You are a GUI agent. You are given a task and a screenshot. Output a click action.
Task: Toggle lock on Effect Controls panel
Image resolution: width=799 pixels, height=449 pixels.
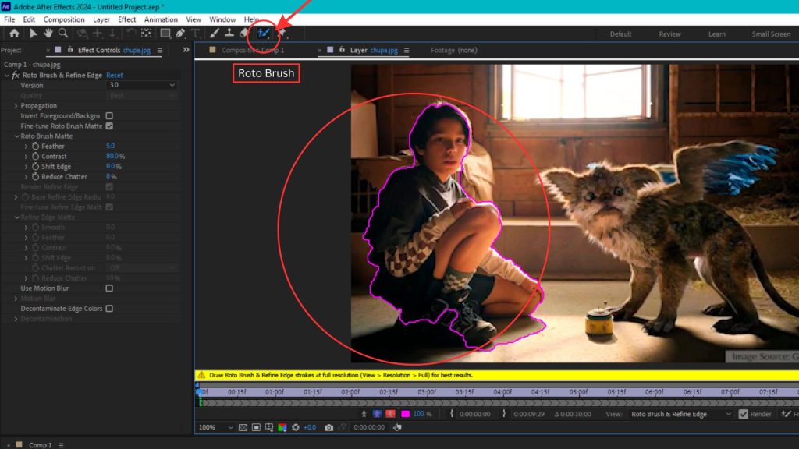[x=70, y=50]
